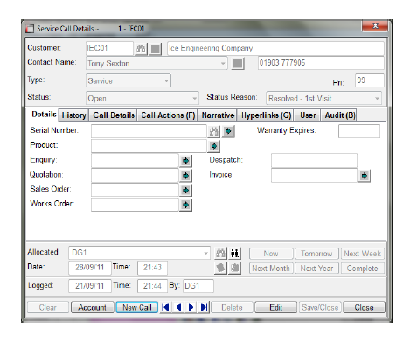Open the Allocated dropdown showing DG1

pos(205,253)
